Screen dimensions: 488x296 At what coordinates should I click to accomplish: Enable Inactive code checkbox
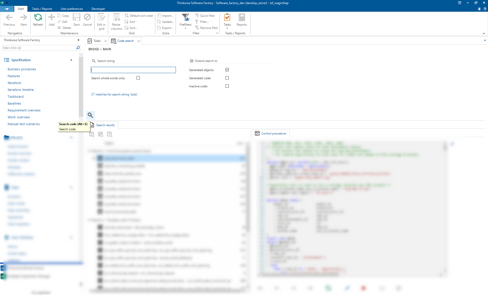(227, 86)
